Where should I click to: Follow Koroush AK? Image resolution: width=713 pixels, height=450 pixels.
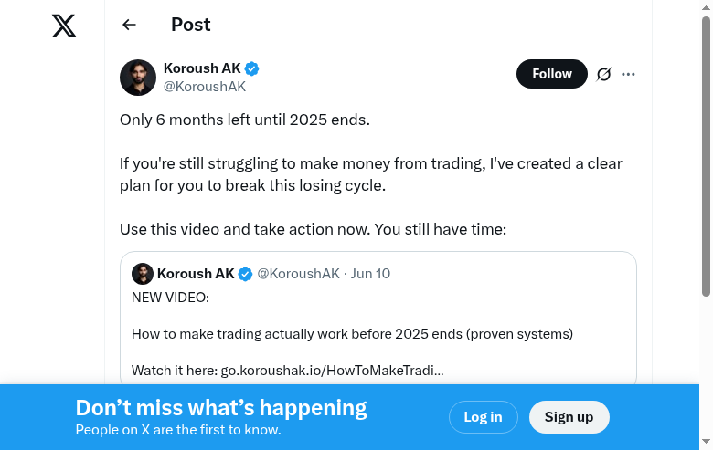(x=551, y=74)
